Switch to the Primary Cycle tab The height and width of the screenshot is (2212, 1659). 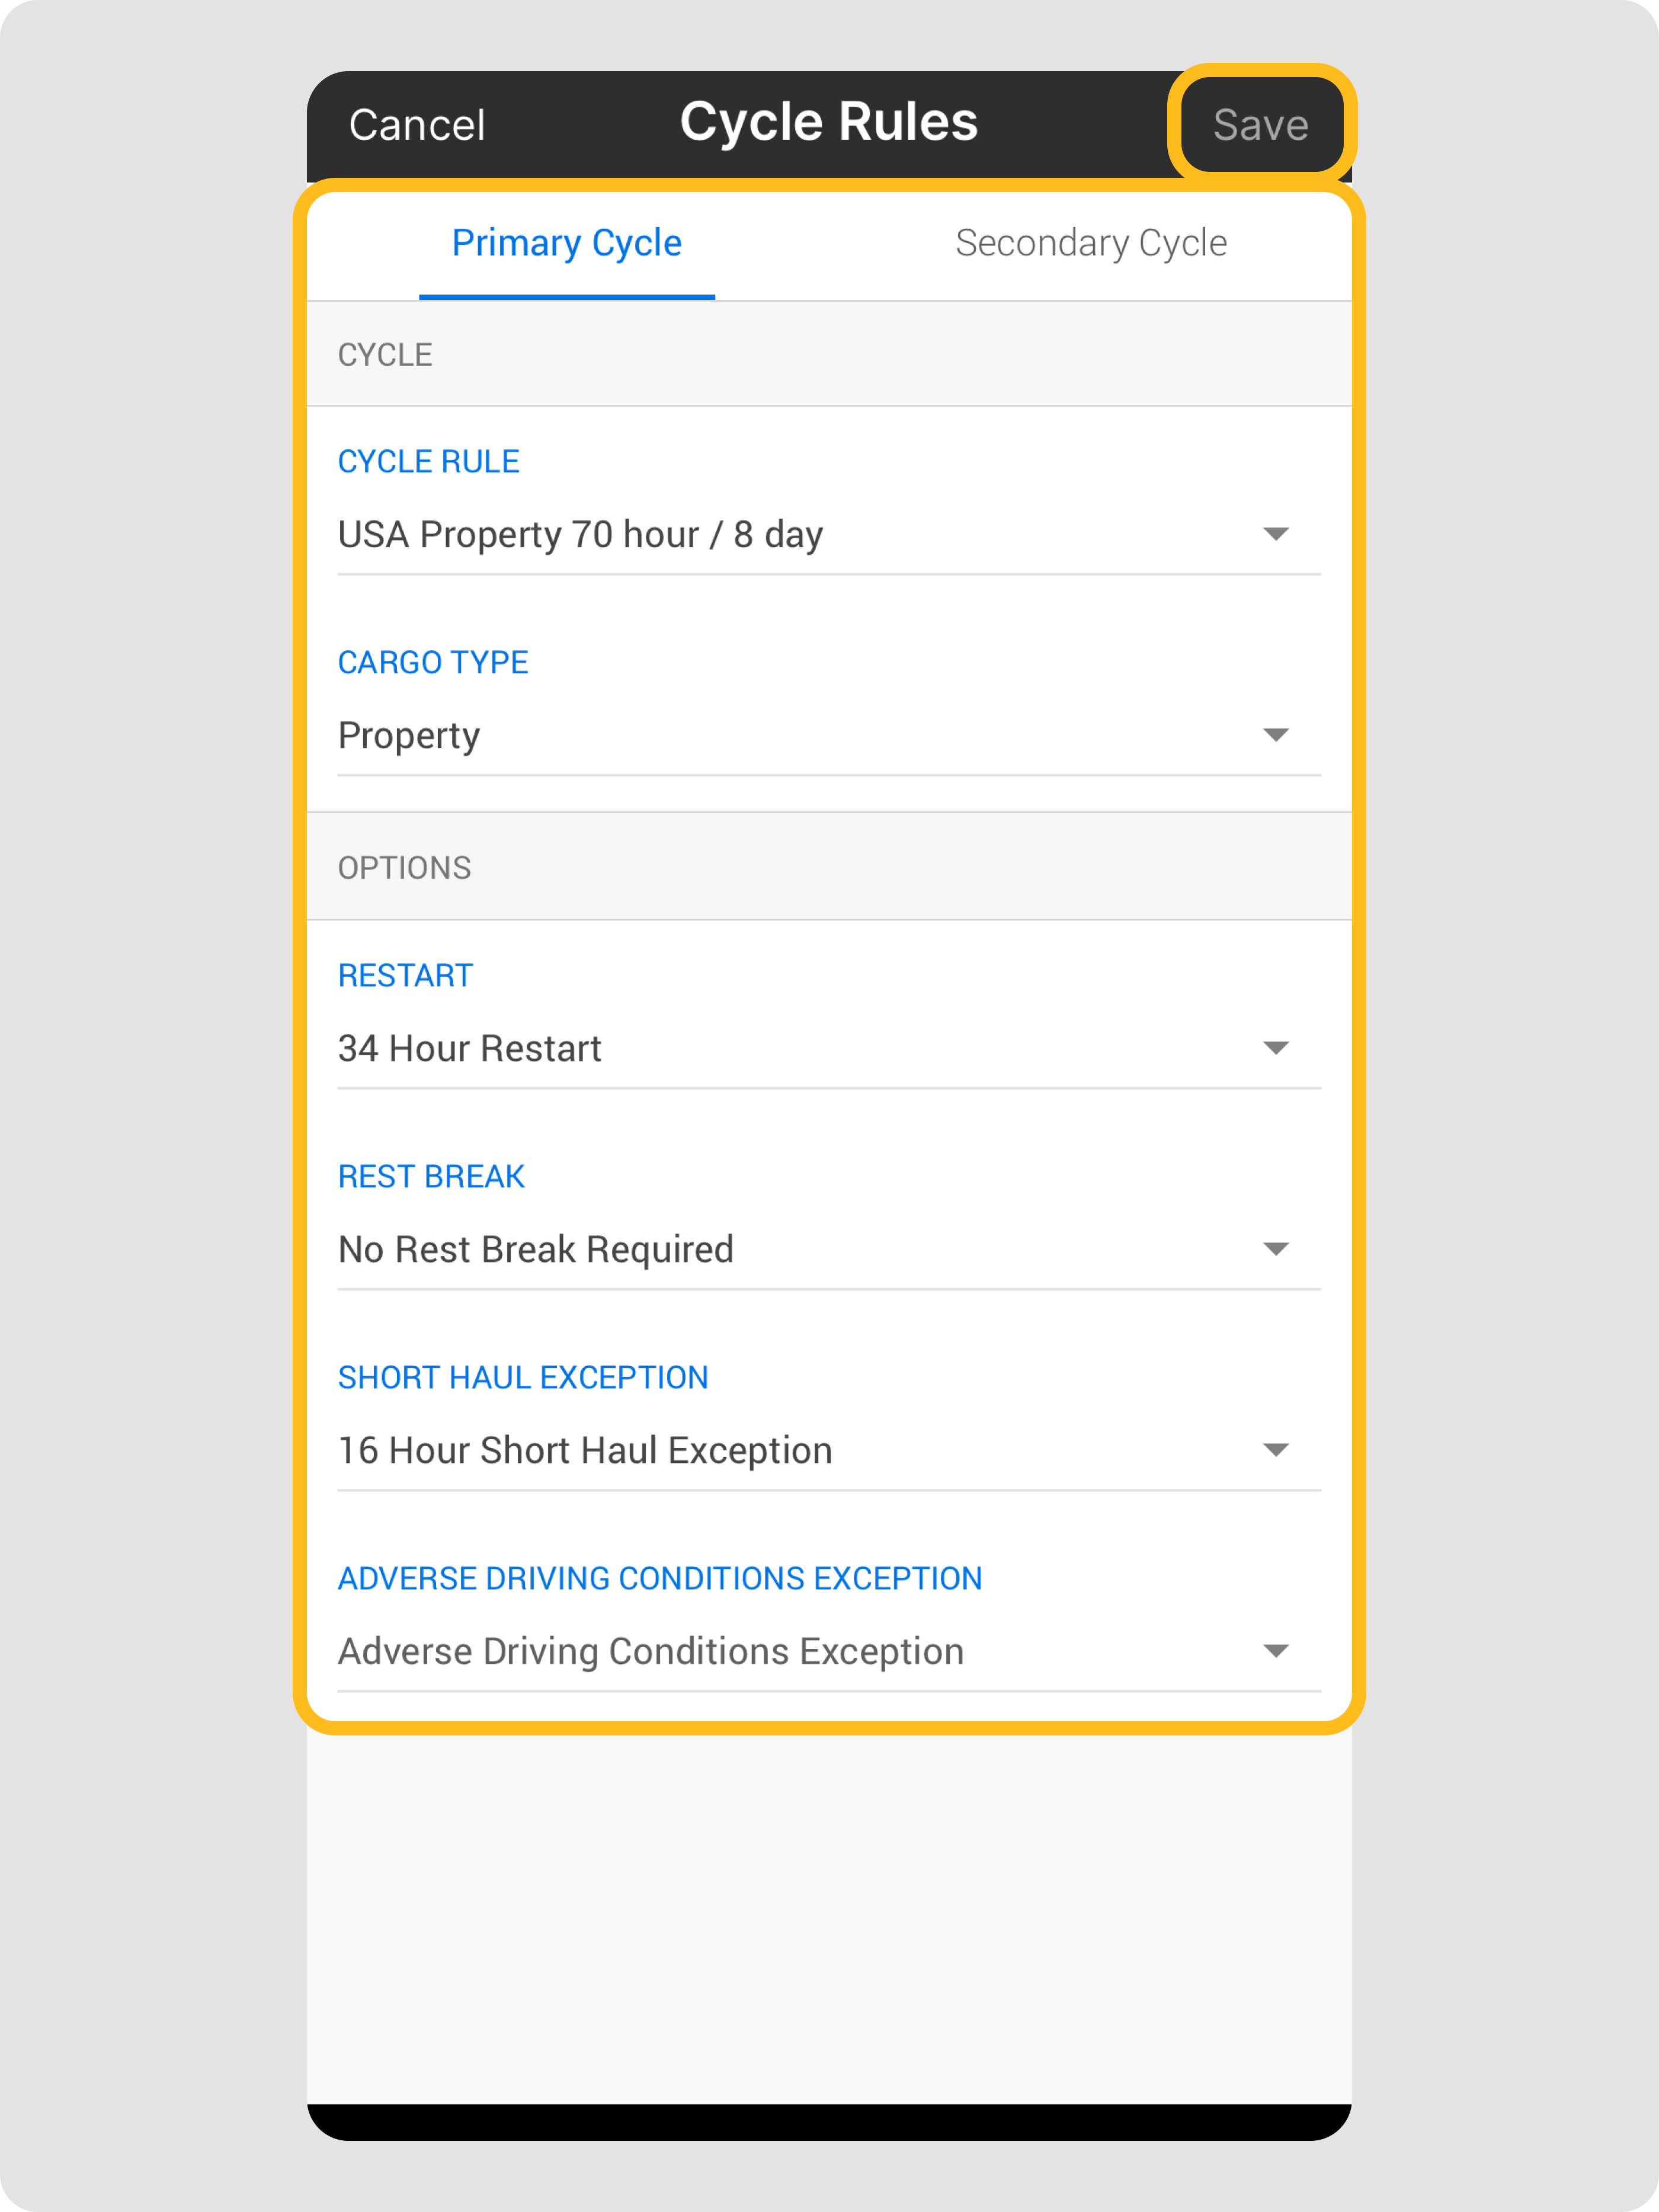[x=566, y=243]
